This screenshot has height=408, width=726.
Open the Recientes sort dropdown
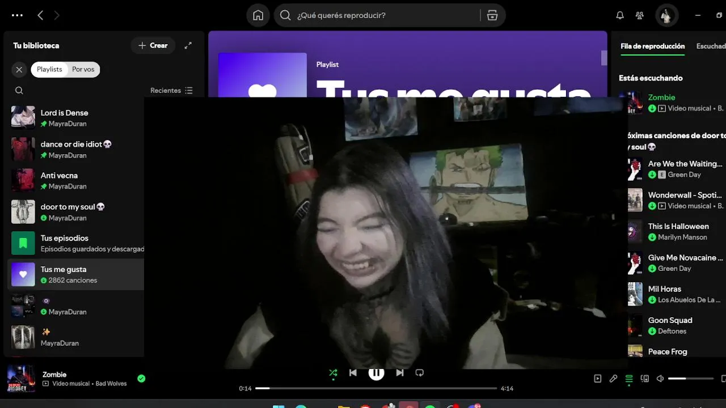click(x=171, y=91)
